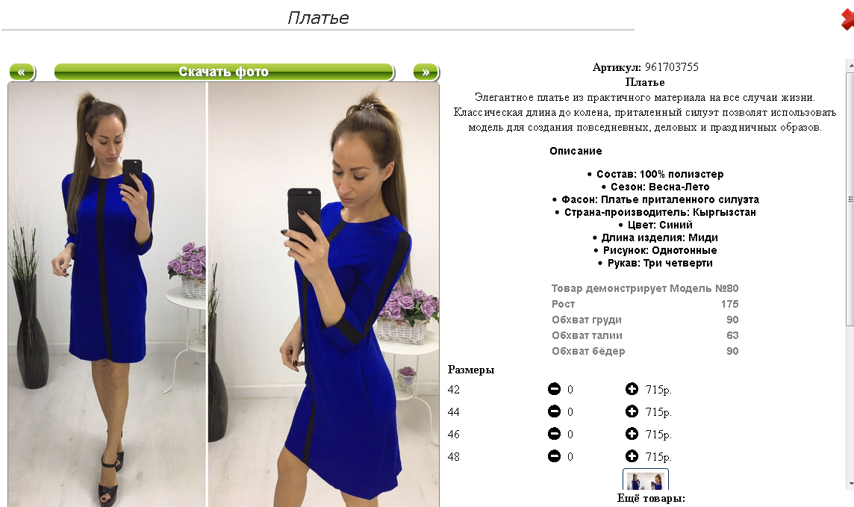Open the small dress thumbnail preview
The width and height of the screenshot is (854, 507).
[646, 480]
